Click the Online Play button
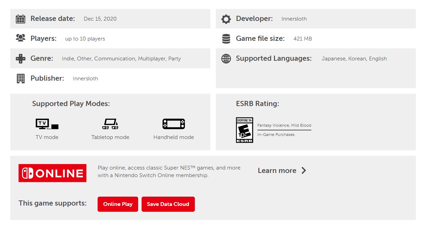Screen dimensions: 422x232 coord(118,204)
